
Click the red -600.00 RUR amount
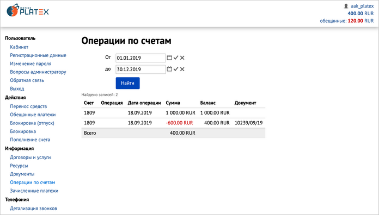pyautogui.click(x=179, y=123)
